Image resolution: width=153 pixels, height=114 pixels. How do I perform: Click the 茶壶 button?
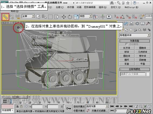(127, 64)
